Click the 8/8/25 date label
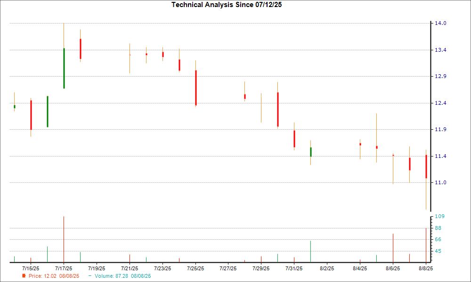471x282 pixels. [426, 268]
